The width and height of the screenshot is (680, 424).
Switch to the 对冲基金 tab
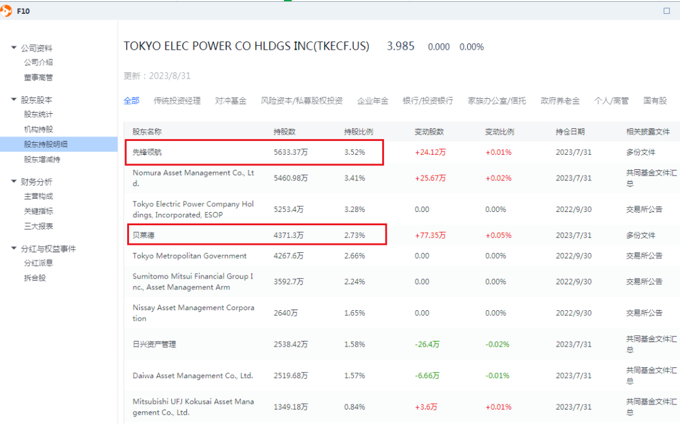230,101
